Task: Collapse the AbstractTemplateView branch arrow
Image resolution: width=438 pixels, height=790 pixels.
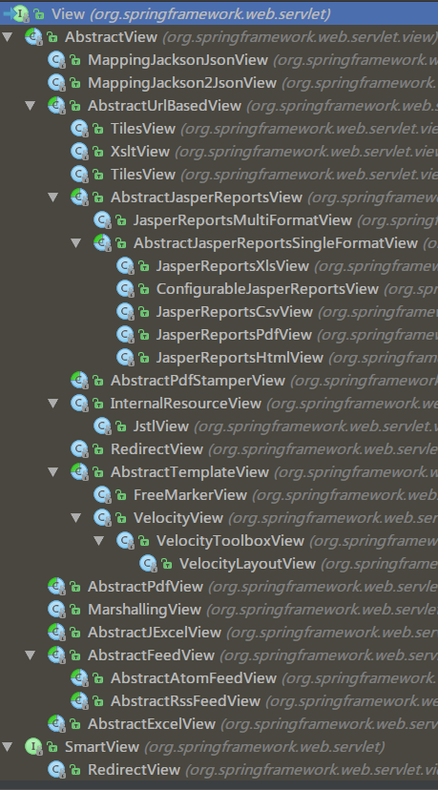Action: pyautogui.click(x=52, y=472)
